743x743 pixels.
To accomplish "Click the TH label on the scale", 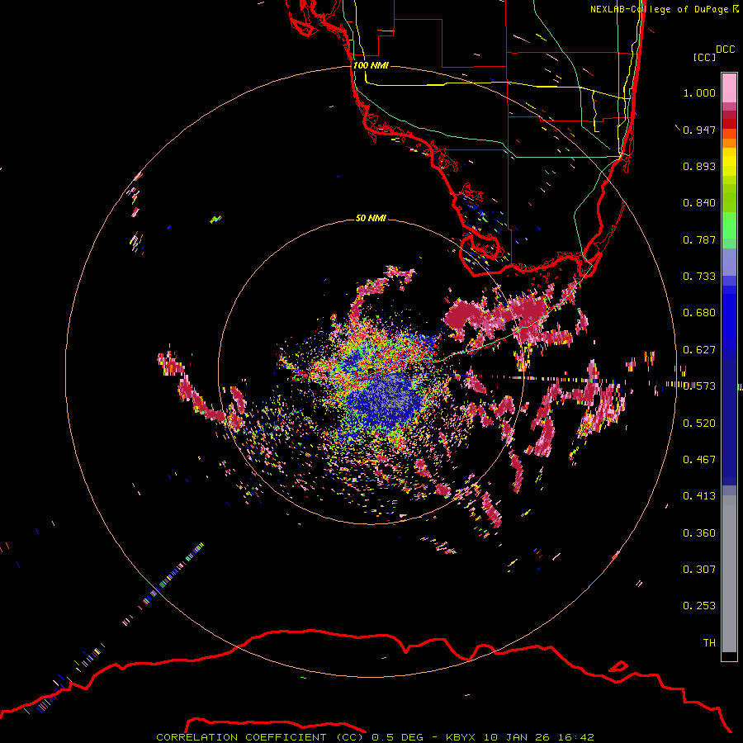I will tap(709, 643).
